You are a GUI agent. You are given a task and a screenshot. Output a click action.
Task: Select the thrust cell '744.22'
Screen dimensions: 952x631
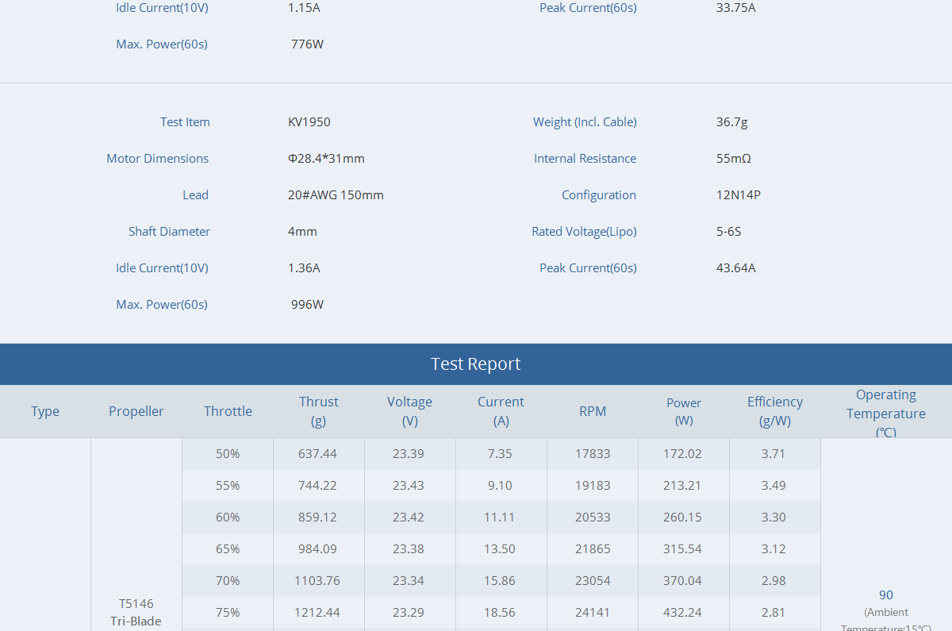point(319,486)
